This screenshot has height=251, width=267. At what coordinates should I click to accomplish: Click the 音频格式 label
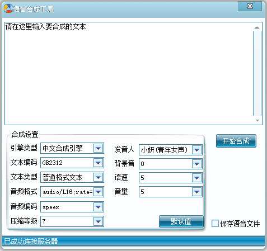pos(24,191)
